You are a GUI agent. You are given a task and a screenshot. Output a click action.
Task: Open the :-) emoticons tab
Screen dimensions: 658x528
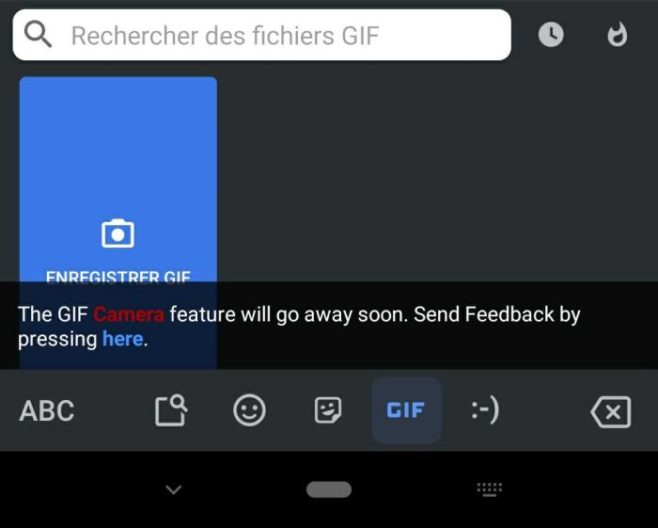(x=485, y=410)
